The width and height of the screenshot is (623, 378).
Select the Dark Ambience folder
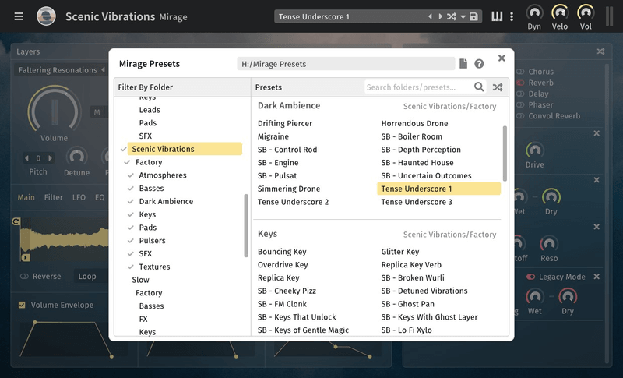(x=166, y=201)
